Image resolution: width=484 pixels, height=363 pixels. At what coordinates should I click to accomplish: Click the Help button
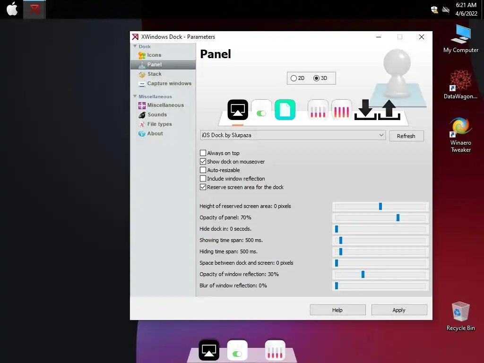click(x=337, y=310)
